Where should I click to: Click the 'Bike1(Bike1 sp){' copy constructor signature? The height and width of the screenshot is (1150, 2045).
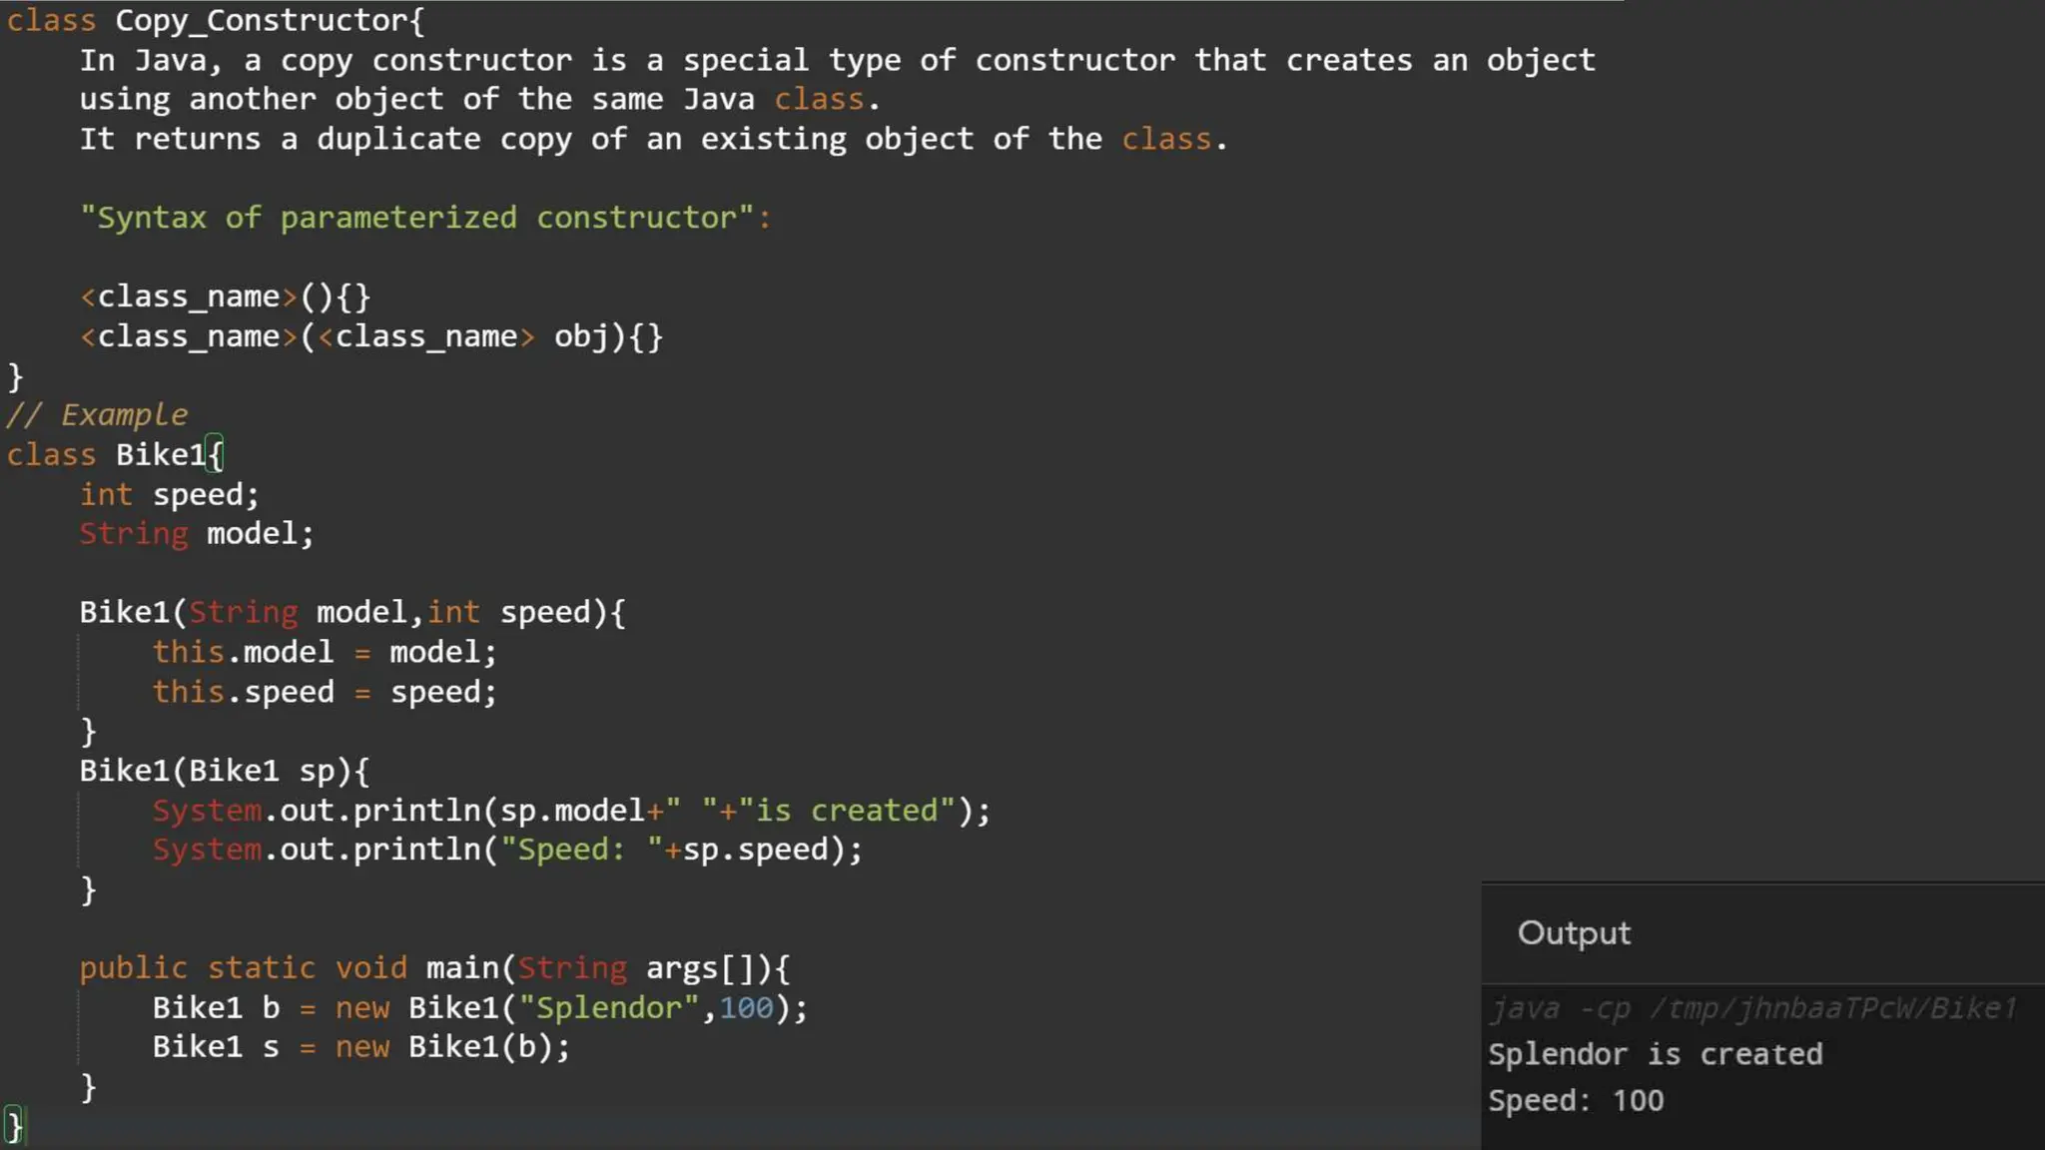224,771
